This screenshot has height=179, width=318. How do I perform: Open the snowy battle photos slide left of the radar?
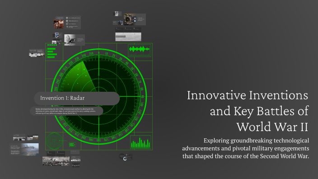37,53
